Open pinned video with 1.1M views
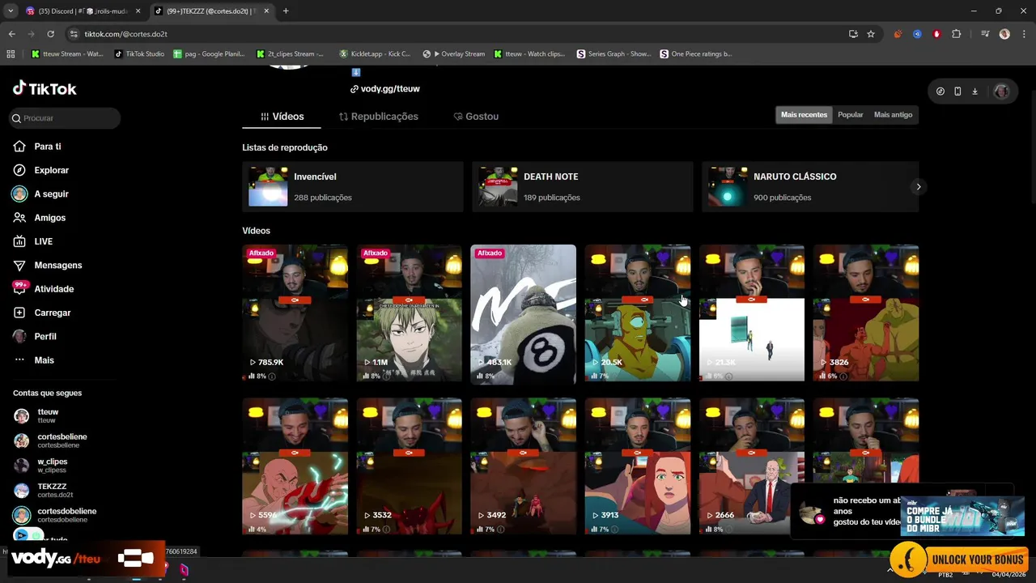Image resolution: width=1036 pixels, height=583 pixels. coord(409,313)
